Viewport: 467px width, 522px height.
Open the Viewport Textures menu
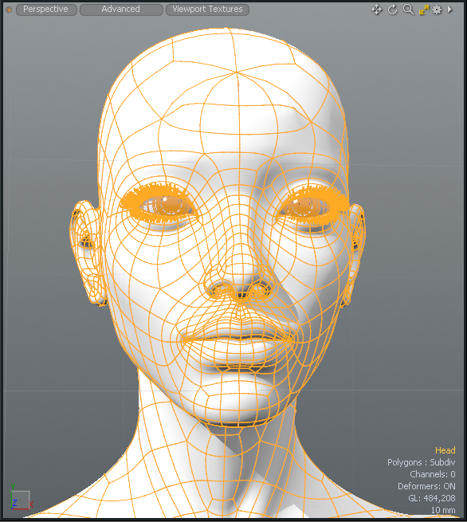[x=207, y=10]
